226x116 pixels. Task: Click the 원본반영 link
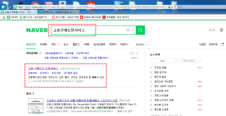point(213,44)
